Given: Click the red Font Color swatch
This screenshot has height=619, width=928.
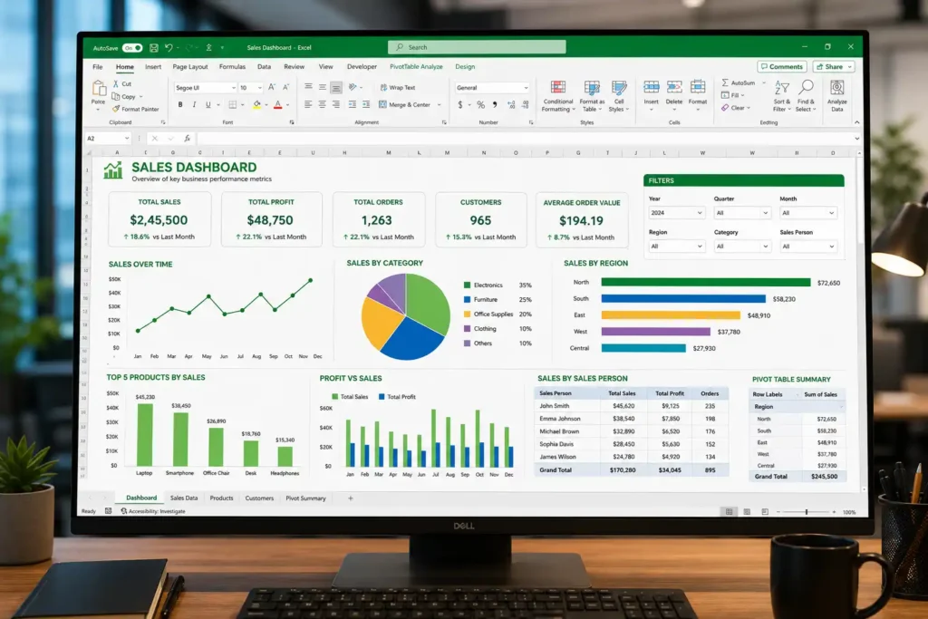Looking at the screenshot, I should click(x=277, y=105).
